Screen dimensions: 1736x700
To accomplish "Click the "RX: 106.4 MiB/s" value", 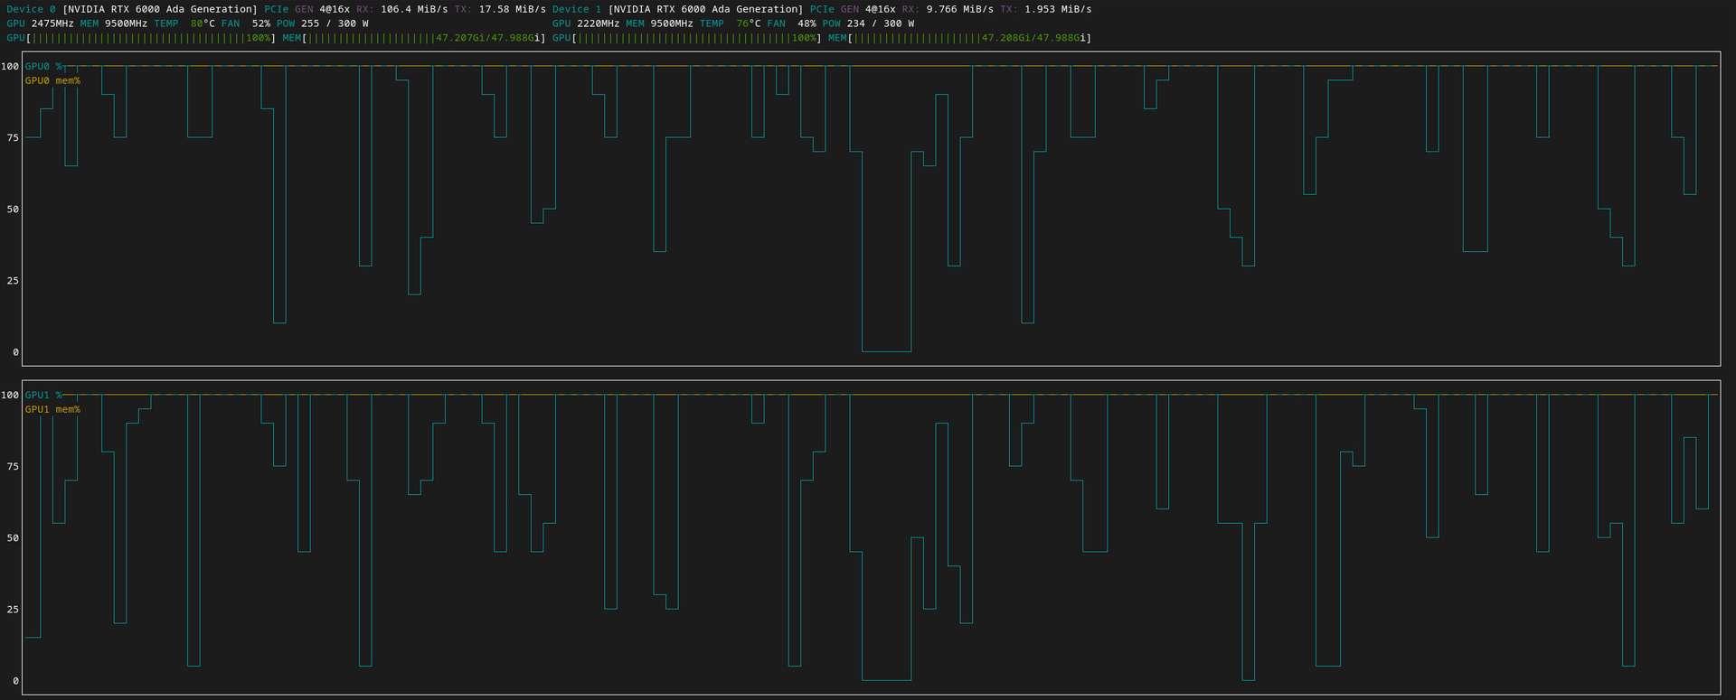I will [x=402, y=9].
